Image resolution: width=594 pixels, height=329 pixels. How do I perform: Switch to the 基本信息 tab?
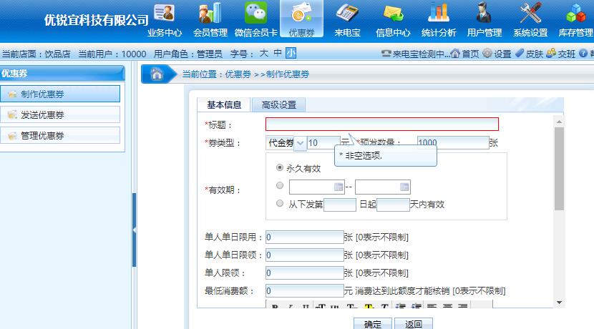[x=224, y=105]
